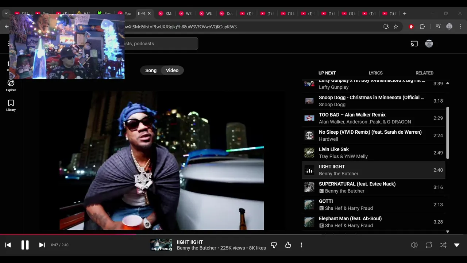Open the player bar three-dot menu

(x=301, y=245)
